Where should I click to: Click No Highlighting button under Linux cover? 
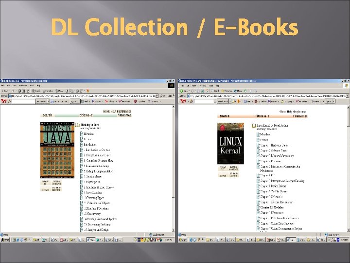[233, 175]
